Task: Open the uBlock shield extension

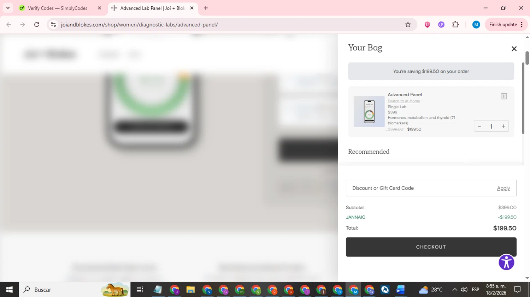Action: click(x=427, y=25)
